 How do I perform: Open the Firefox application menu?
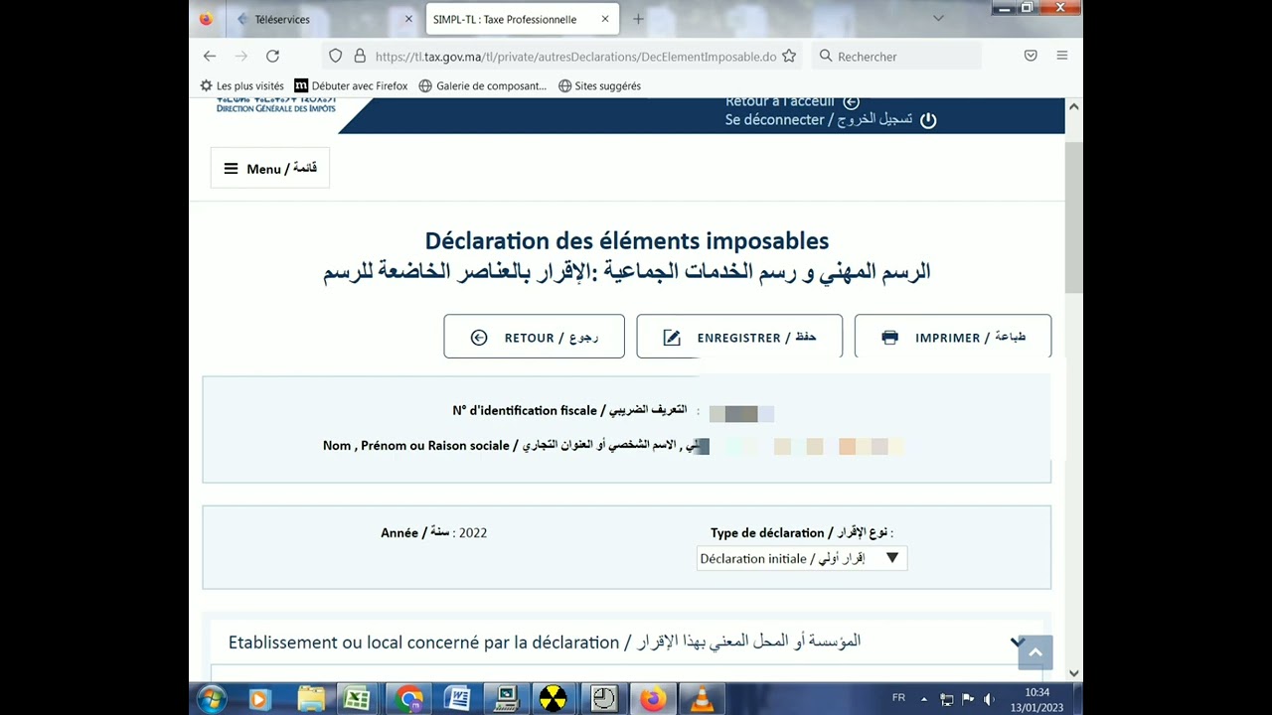(x=1062, y=57)
